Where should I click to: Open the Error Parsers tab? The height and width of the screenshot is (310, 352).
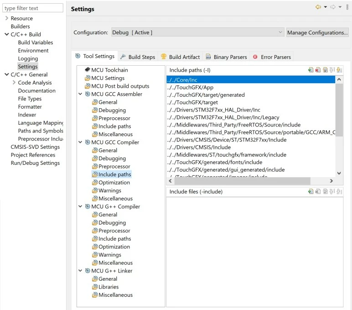pyautogui.click(x=272, y=57)
